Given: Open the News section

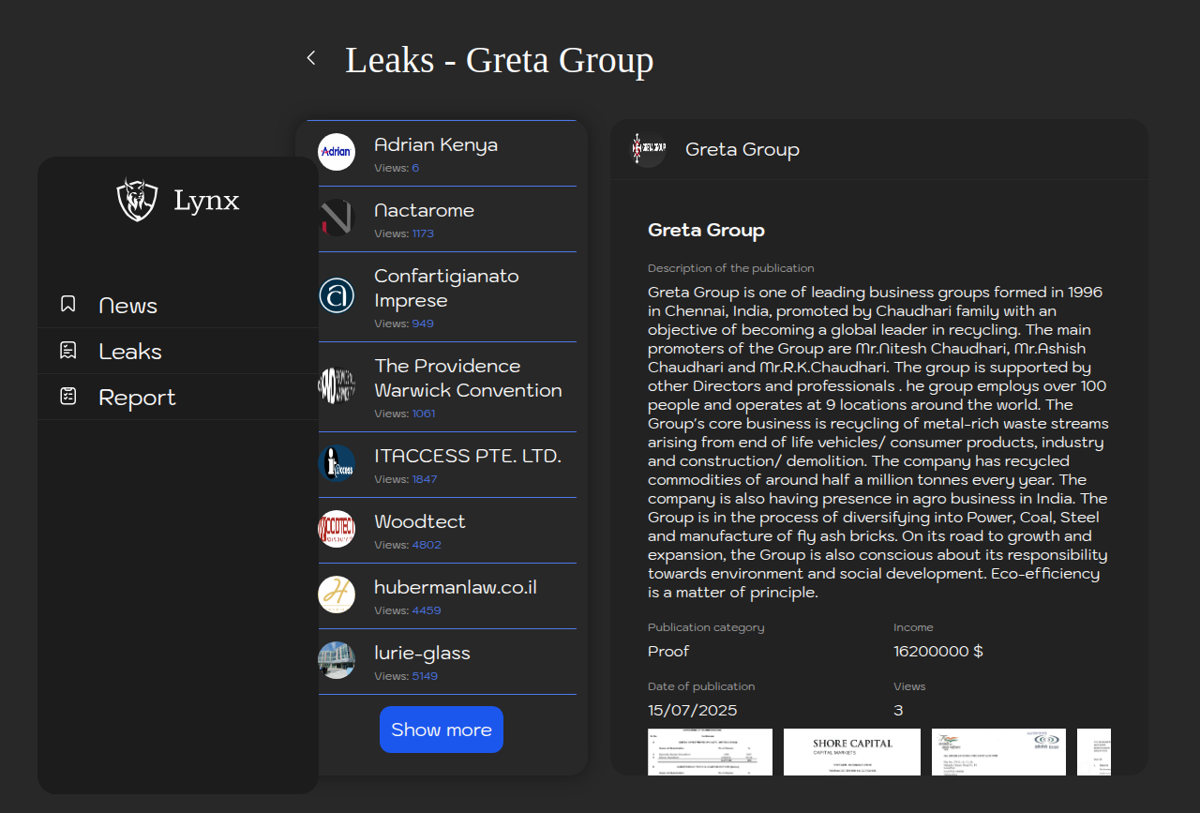Looking at the screenshot, I should pos(178,305).
